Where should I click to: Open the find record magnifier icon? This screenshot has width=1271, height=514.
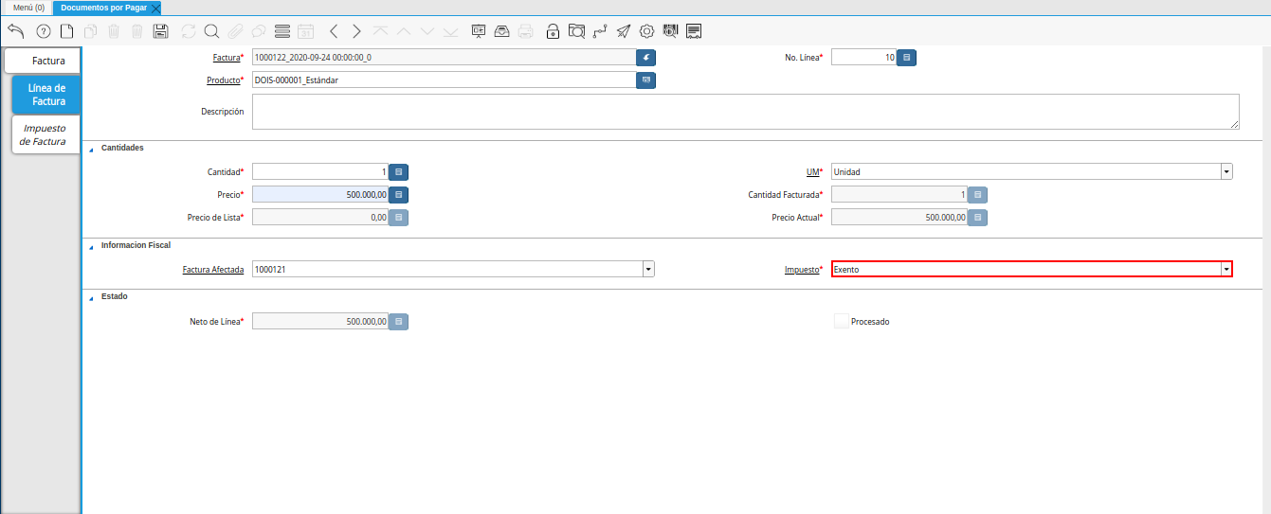tap(211, 31)
